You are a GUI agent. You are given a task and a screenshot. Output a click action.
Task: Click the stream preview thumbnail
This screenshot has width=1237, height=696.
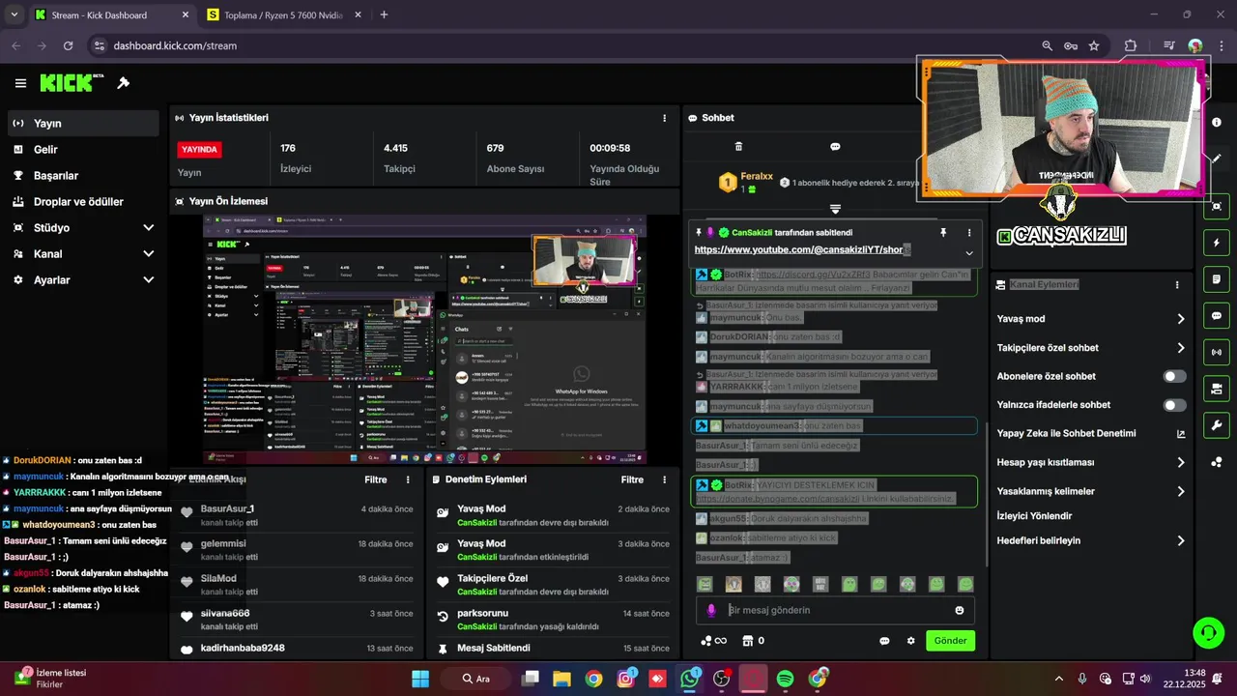424,339
